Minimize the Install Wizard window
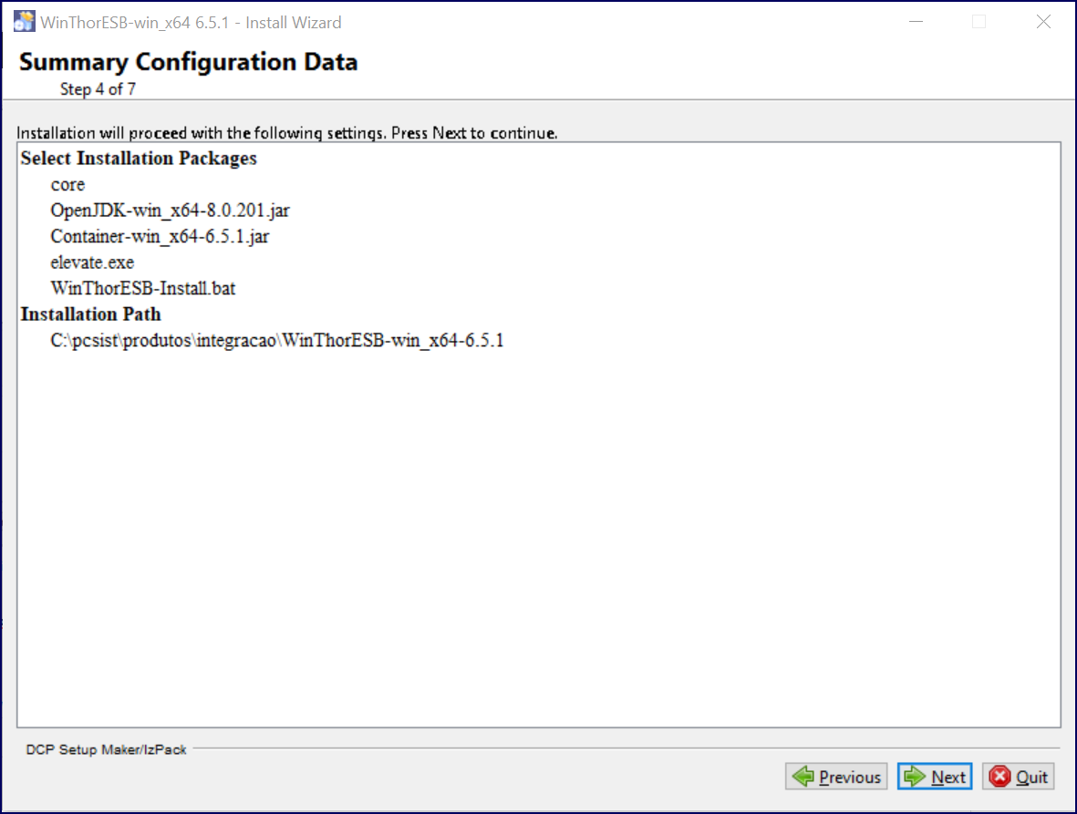Viewport: 1077px width, 814px height. pos(916,22)
